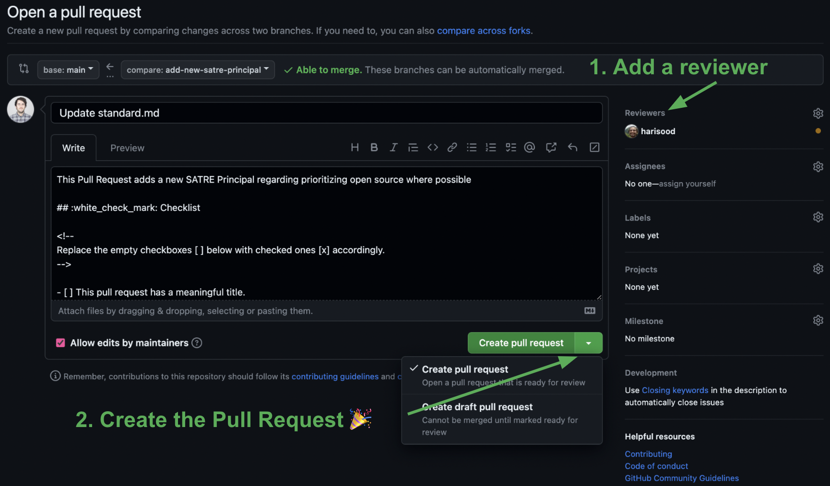
Task: Click the slash commands icon in the toolbar
Action: (x=594, y=148)
